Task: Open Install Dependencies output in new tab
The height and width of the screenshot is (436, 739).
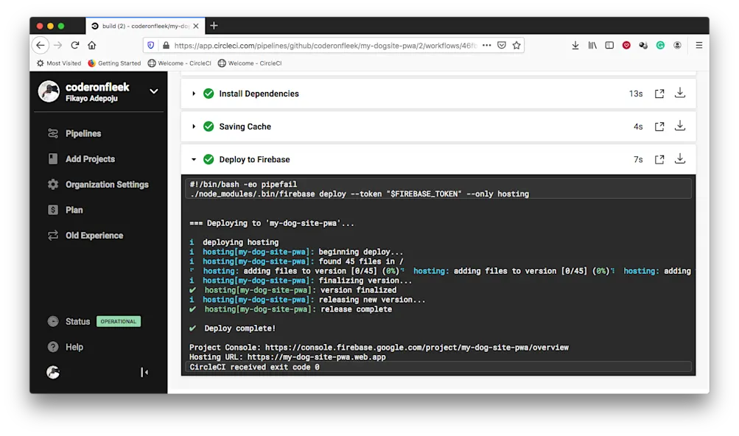Action: pyautogui.click(x=659, y=94)
